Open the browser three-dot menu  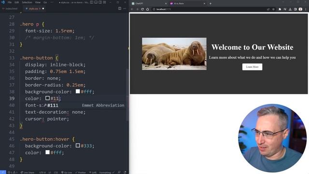[x=306, y=9]
